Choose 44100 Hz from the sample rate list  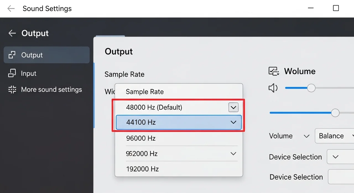pyautogui.click(x=141, y=122)
